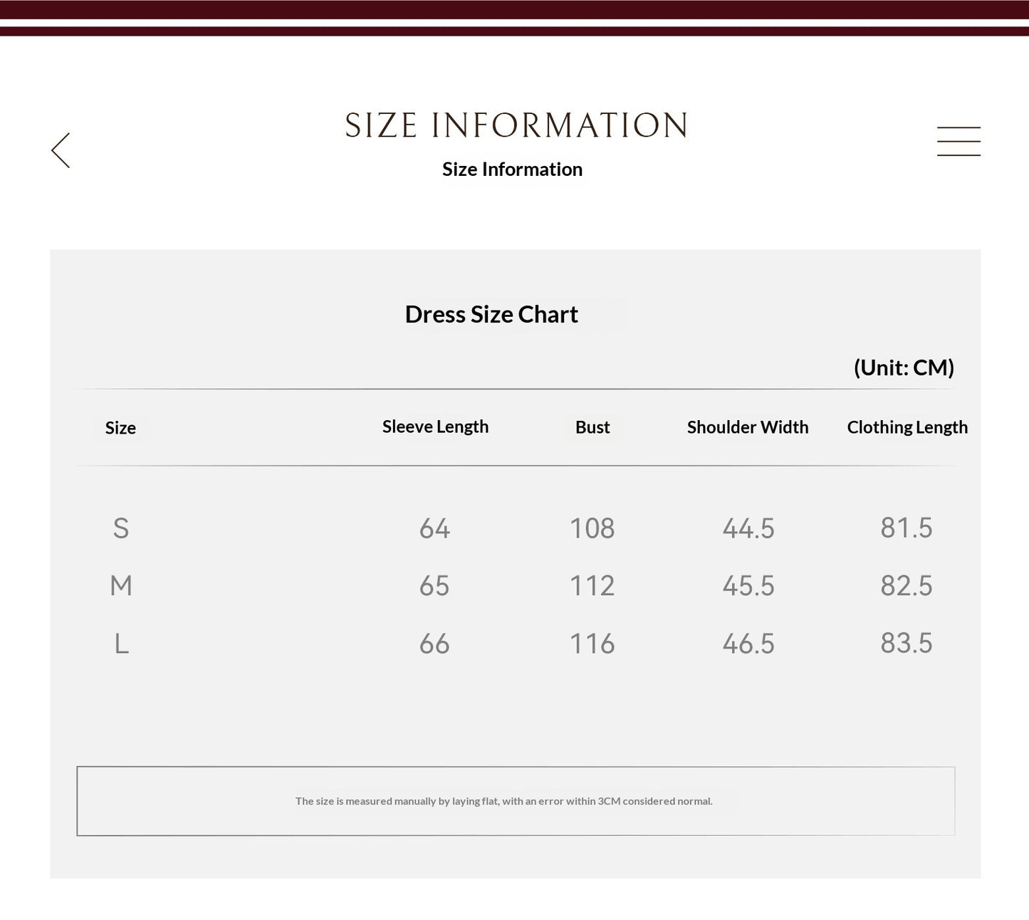Click the Size Information subtitle
This screenshot has width=1029, height=920.
(x=512, y=169)
